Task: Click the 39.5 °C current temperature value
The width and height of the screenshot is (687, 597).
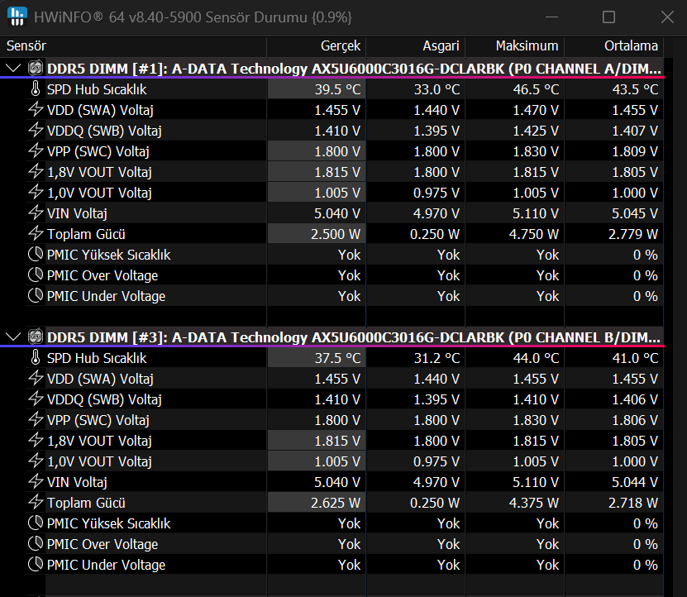Action: tap(337, 89)
